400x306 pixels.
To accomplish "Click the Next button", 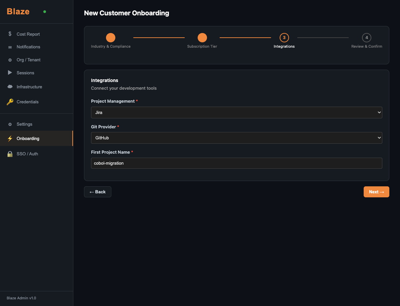I will click(x=376, y=192).
